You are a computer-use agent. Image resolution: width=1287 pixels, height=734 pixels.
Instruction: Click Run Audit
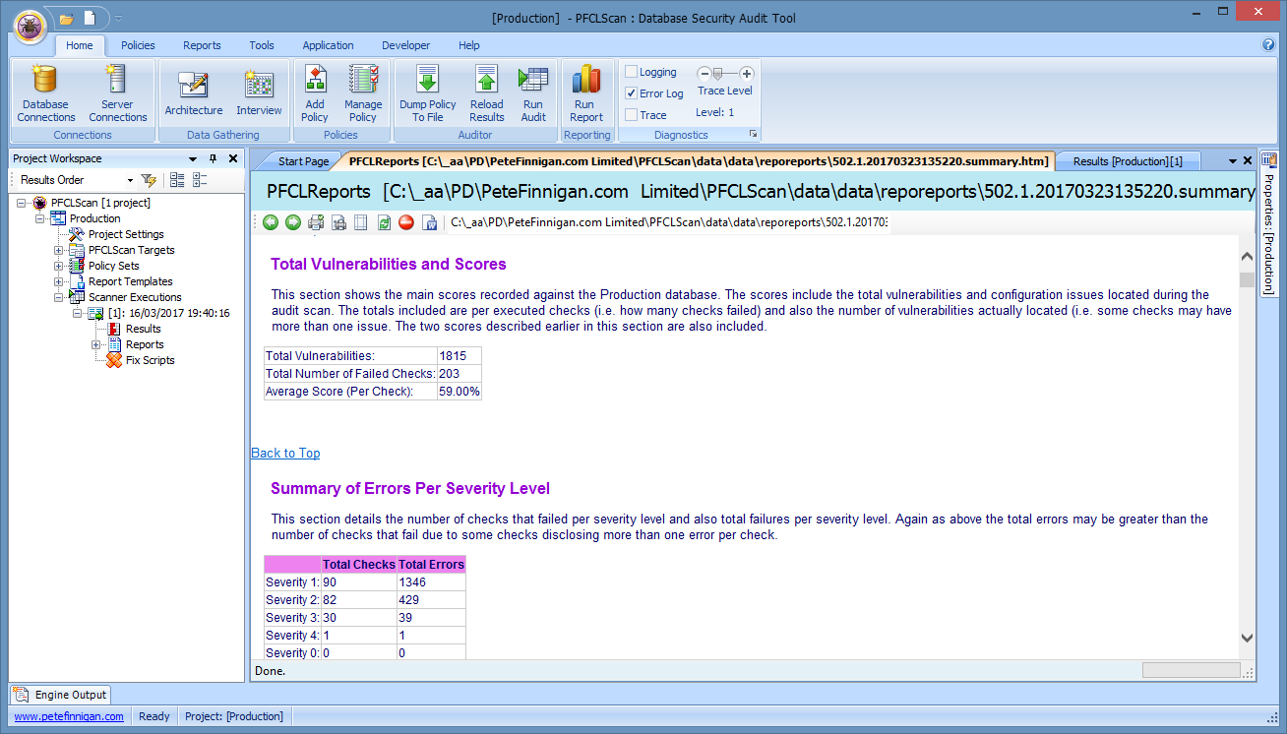pyautogui.click(x=533, y=93)
